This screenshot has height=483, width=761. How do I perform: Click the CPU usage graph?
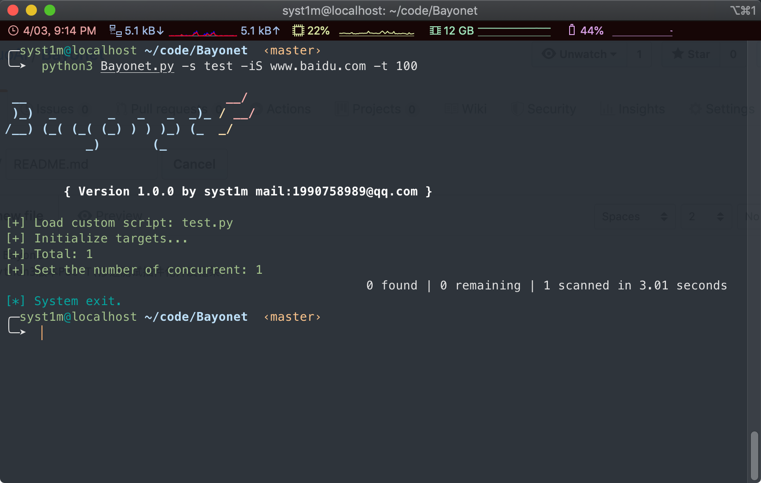(x=376, y=32)
